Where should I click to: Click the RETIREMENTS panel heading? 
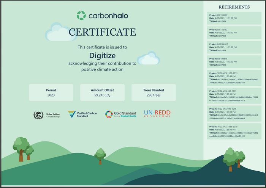[234, 7]
